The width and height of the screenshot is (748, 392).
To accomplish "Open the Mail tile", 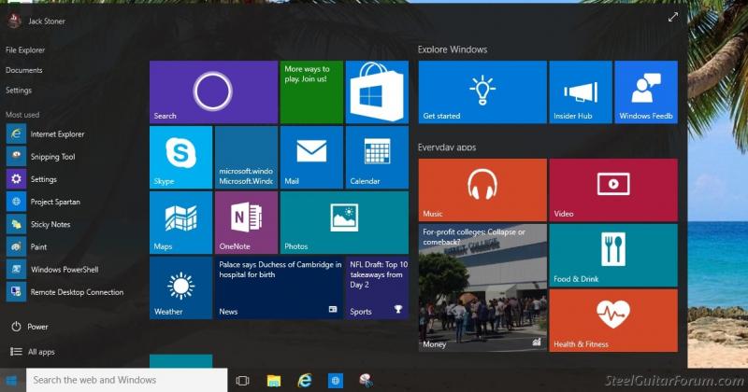I will point(311,157).
